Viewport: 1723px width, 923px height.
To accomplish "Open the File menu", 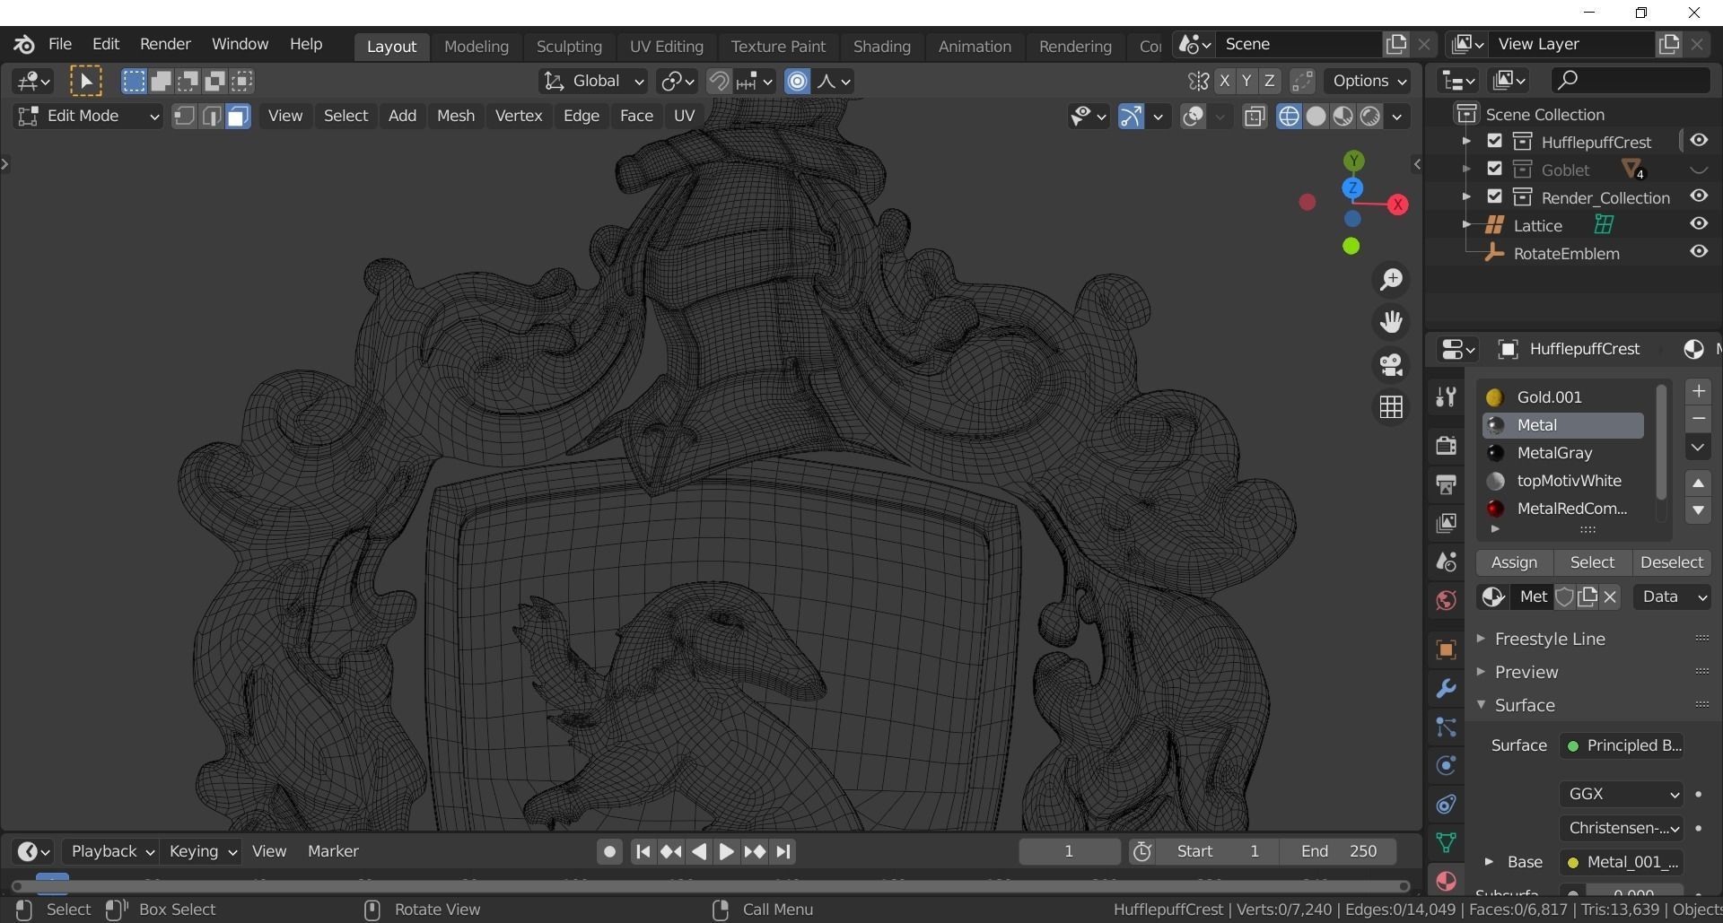I will point(60,44).
